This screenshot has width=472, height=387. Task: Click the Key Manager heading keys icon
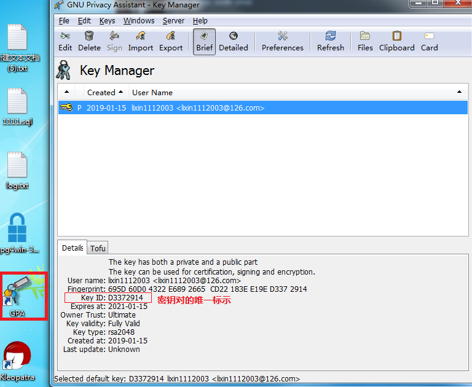63,70
